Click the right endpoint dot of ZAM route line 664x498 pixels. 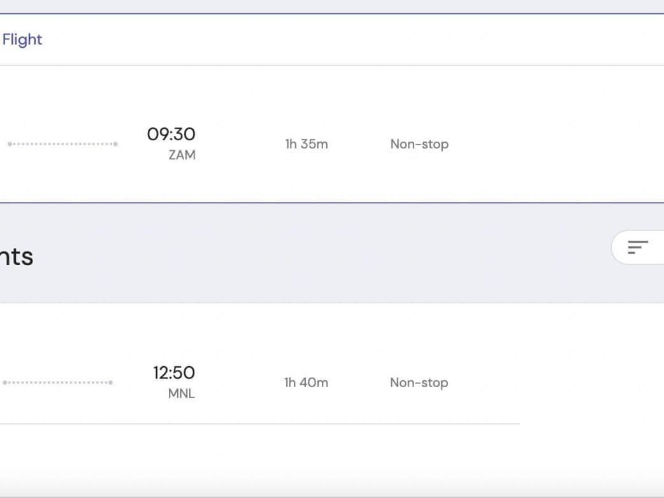pyautogui.click(x=115, y=144)
